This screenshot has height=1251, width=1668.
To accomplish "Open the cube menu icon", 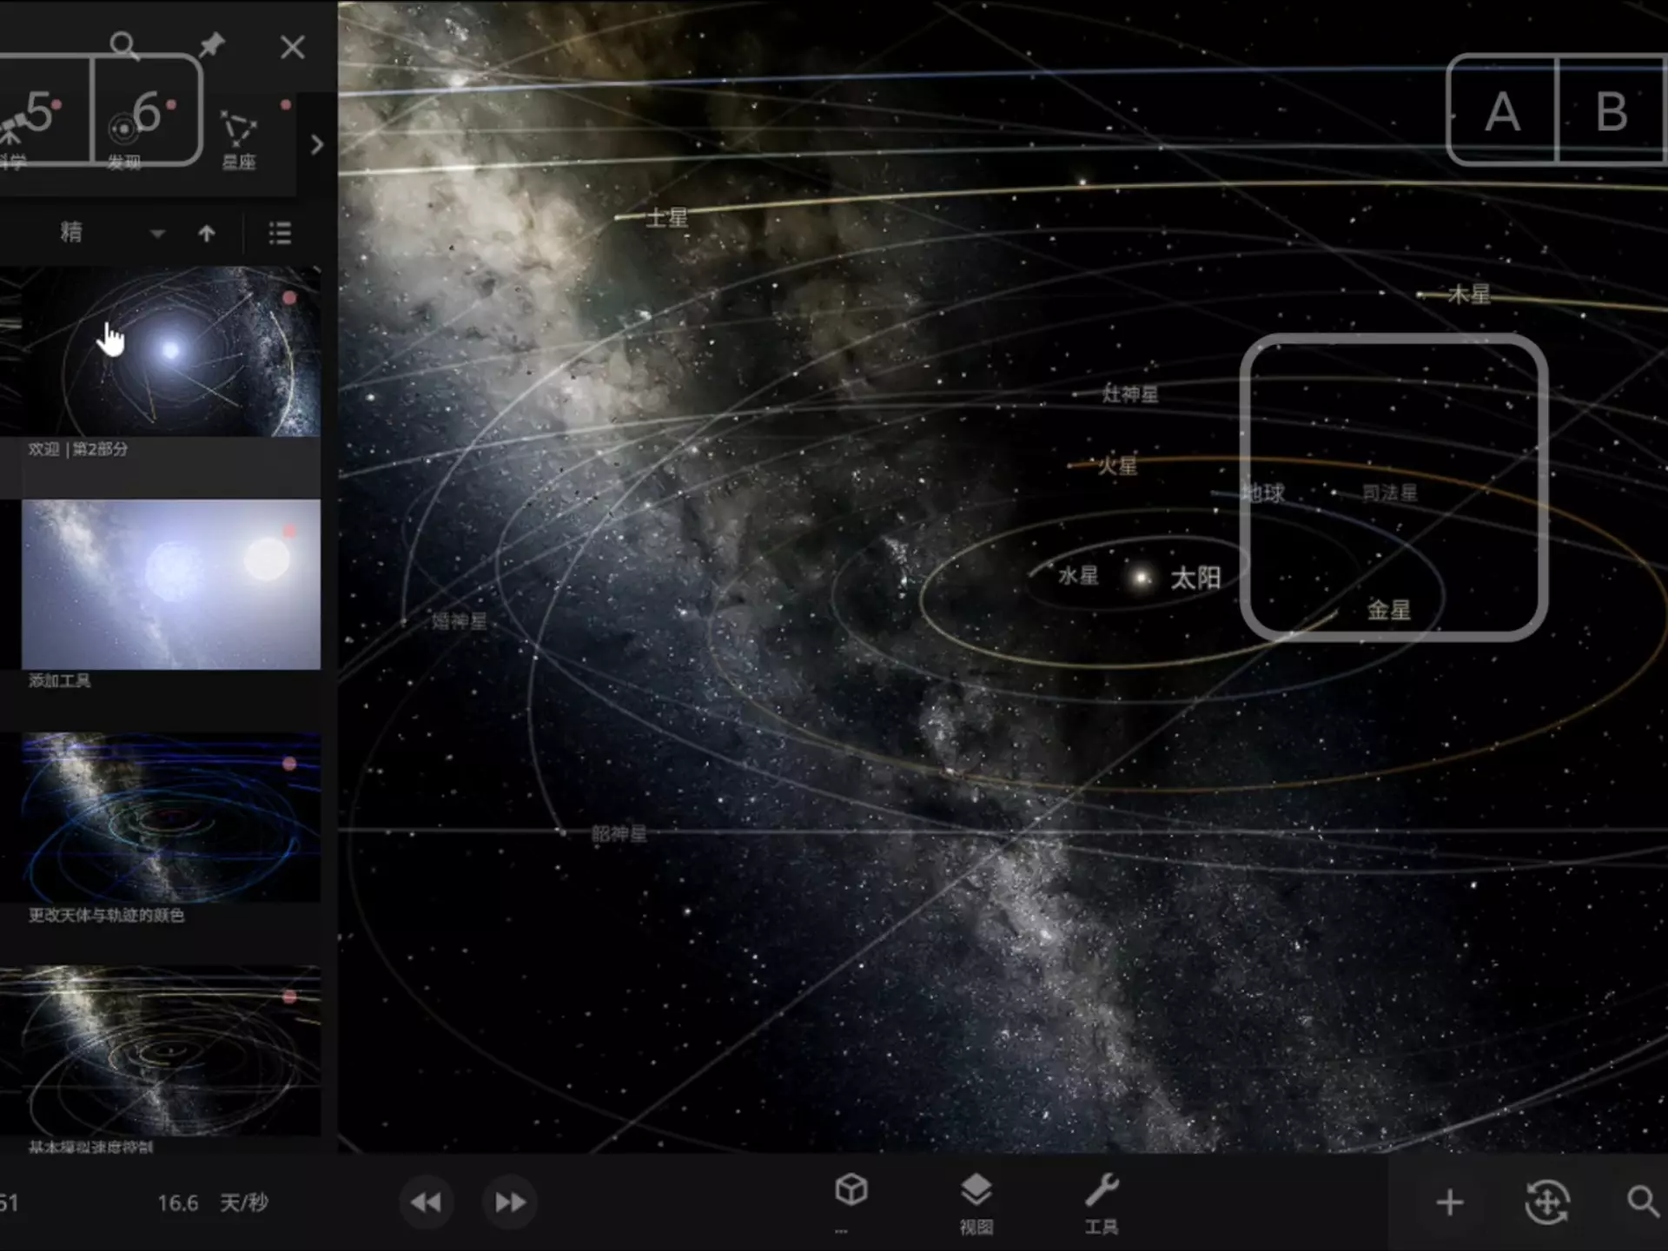I will [851, 1190].
